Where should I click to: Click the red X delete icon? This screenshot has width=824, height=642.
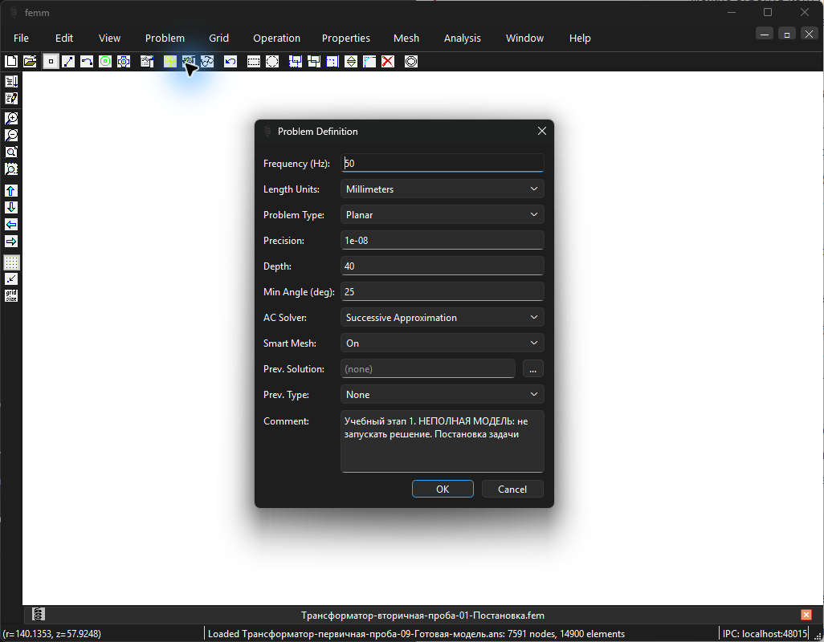pos(388,62)
